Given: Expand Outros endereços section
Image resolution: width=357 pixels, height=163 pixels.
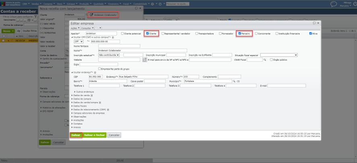Looking at the screenshot, I should pyautogui.click(x=84, y=92).
